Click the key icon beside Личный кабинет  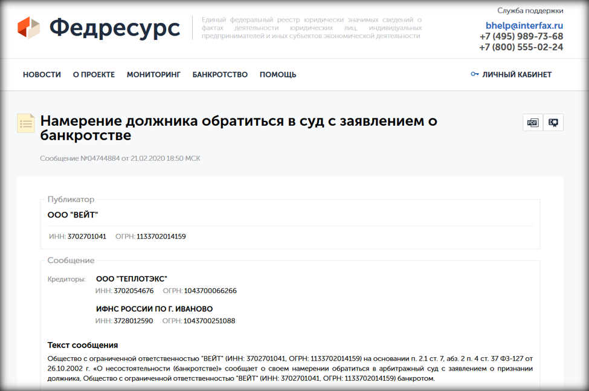[x=474, y=74]
